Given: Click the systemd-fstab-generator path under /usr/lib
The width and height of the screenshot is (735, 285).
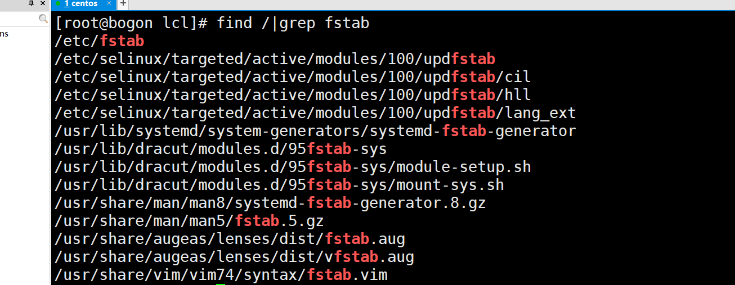Looking at the screenshot, I should point(315,132).
